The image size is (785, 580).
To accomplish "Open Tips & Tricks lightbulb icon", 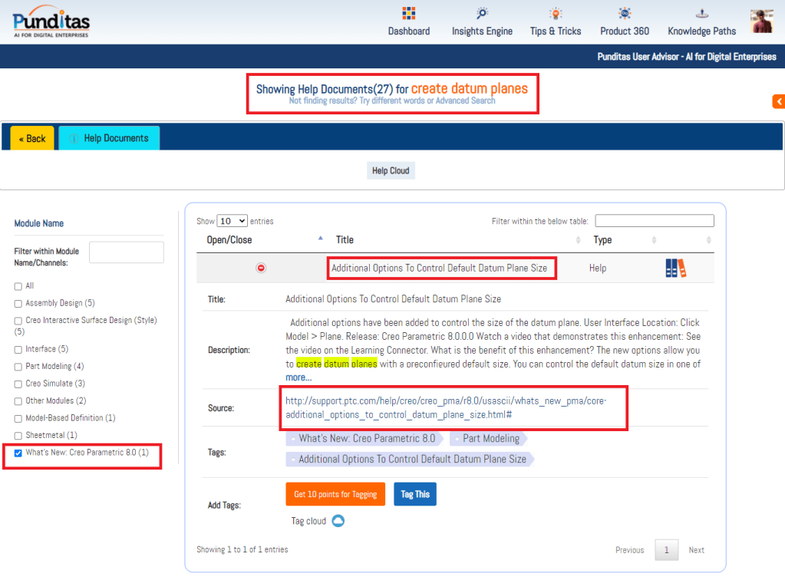I will tap(555, 14).
